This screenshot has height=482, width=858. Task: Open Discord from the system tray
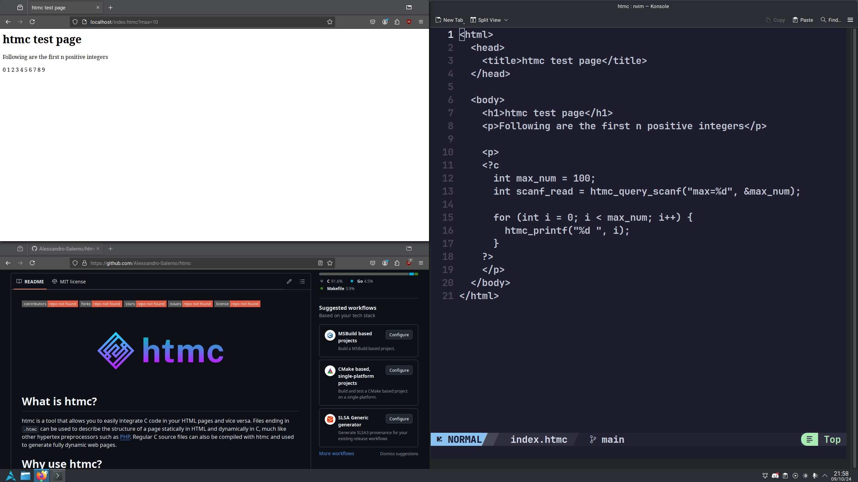[x=775, y=476]
